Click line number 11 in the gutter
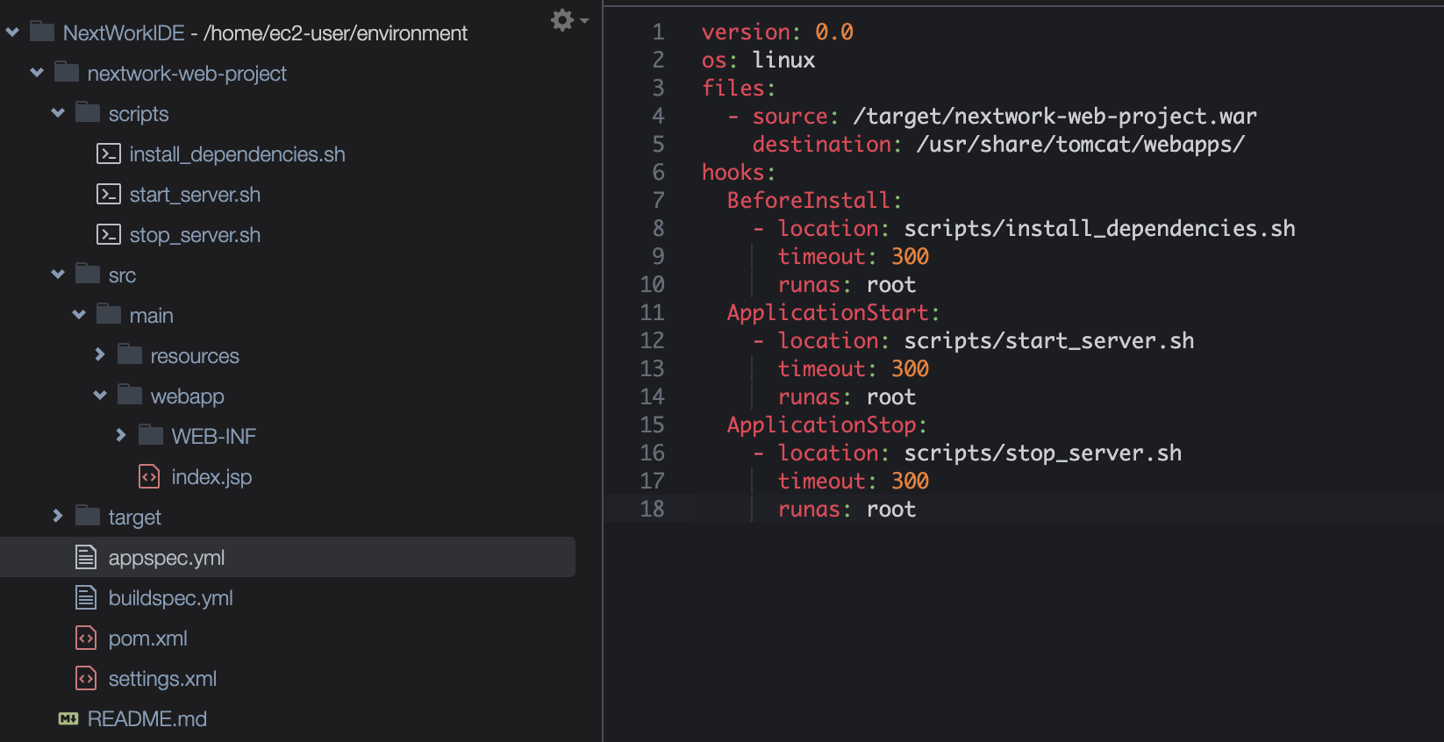Screen dimensions: 1444x742 click(652, 313)
